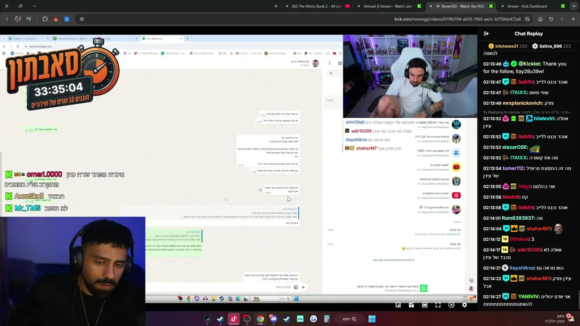The width and height of the screenshot is (580, 326).
Task: Select the RonenGG Watch the VOD tab
Action: coord(462,6)
